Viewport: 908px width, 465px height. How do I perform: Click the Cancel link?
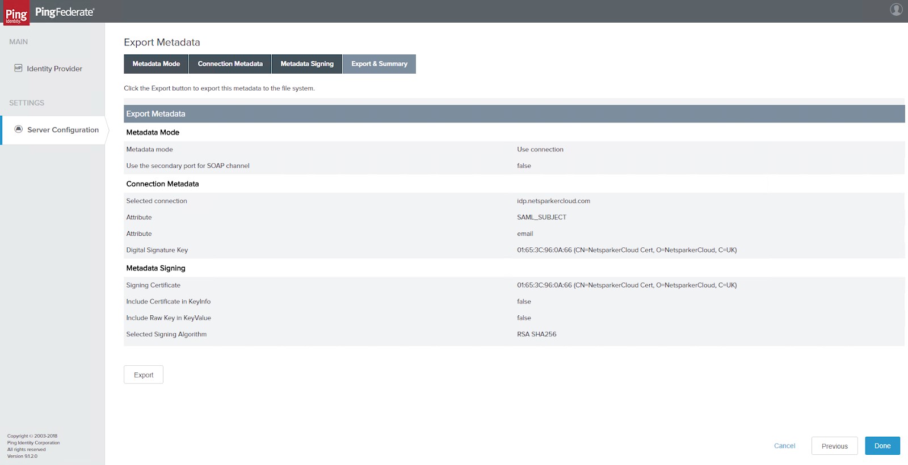pyautogui.click(x=784, y=446)
